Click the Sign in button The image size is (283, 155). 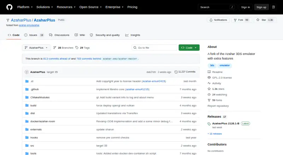click(x=246, y=7)
